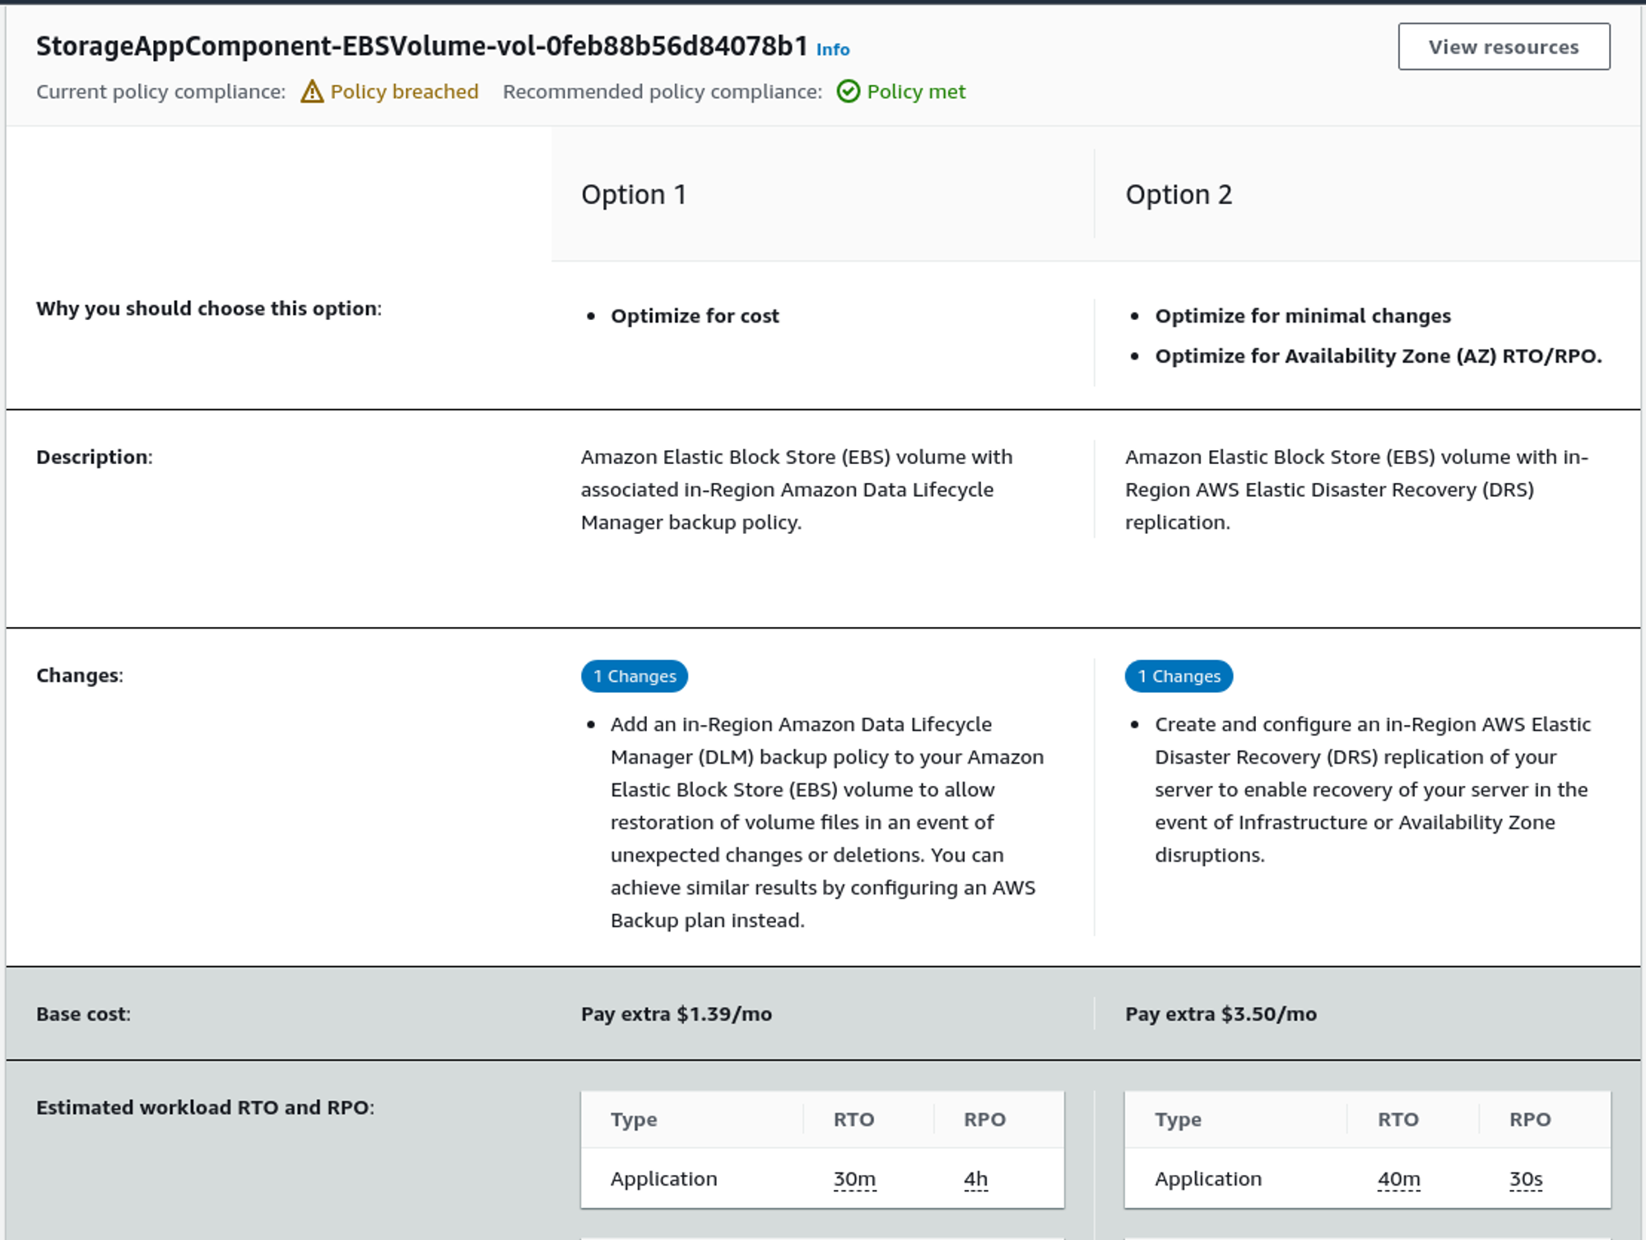Image resolution: width=1646 pixels, height=1240 pixels.
Task: Click Option 1 RPO value 4h
Action: [975, 1179]
